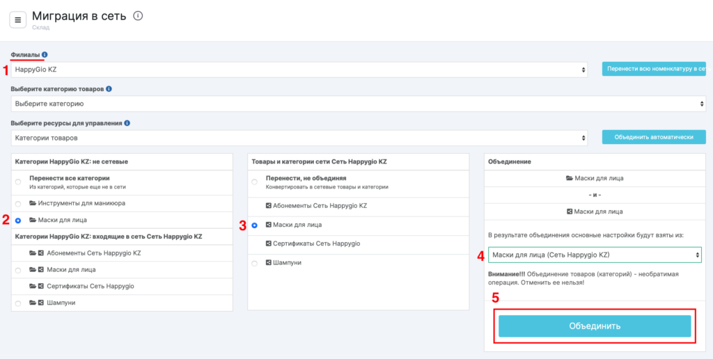
Task: Select Маски для лица non-network radio
Action: coord(18,221)
